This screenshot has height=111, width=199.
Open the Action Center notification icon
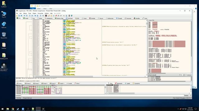pos(196,109)
